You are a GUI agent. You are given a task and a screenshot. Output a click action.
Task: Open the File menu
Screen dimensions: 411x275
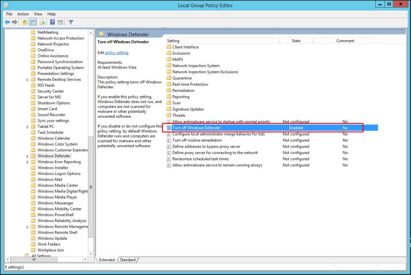[x=9, y=14]
